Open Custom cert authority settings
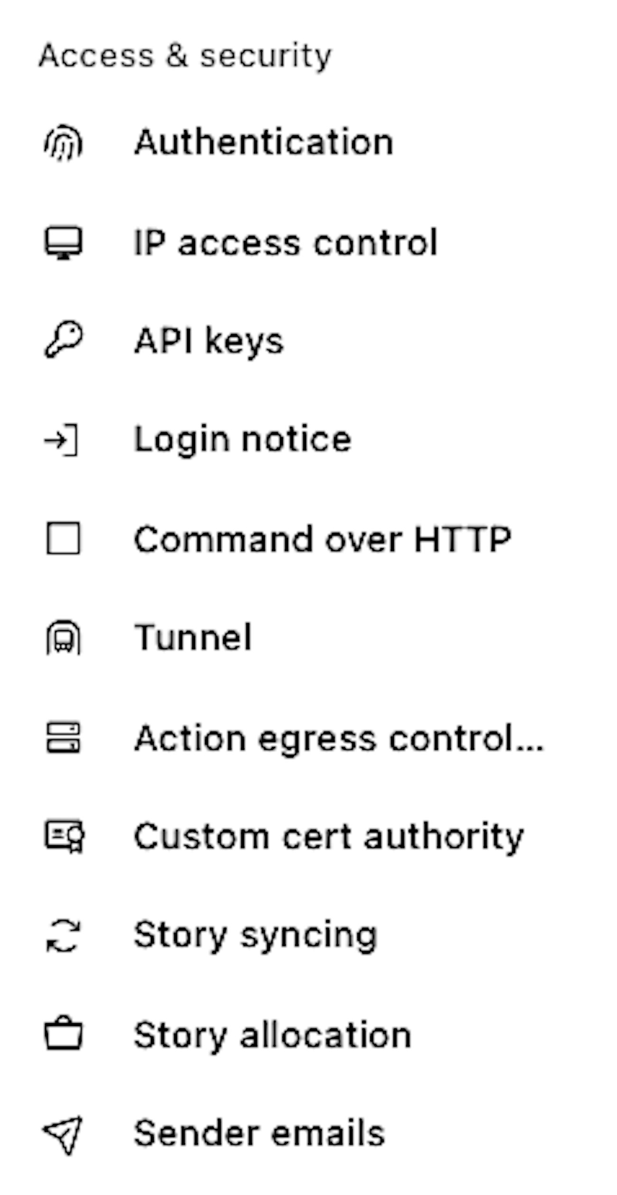 tap(328, 837)
